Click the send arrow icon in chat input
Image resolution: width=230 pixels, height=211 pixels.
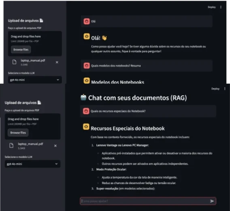coord(212,201)
